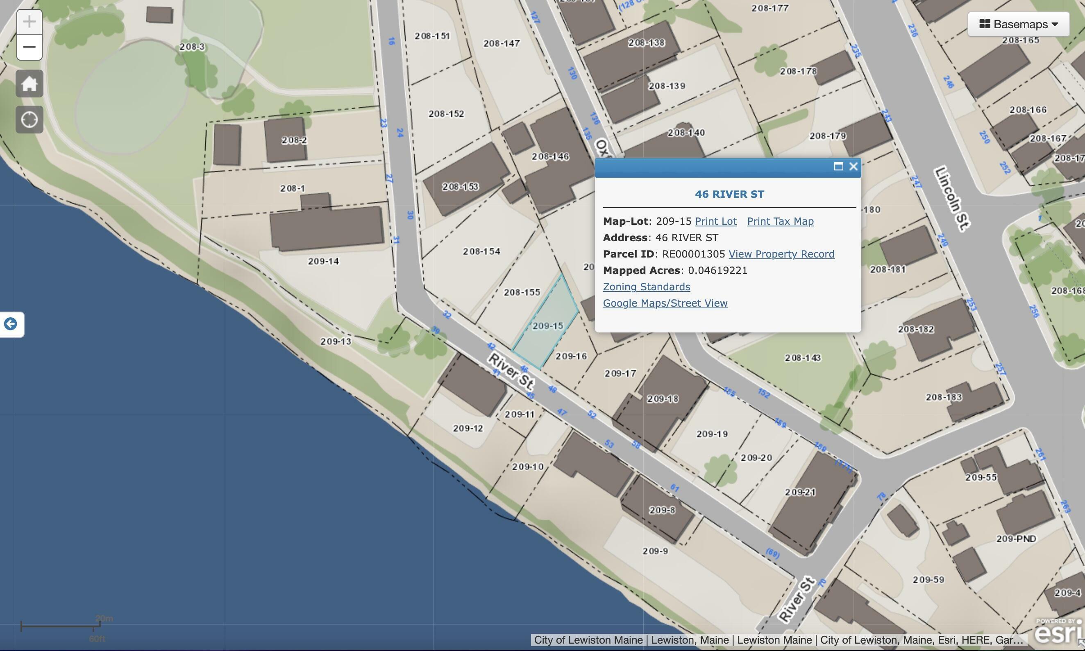Click the Lincoln St street label

(952, 199)
